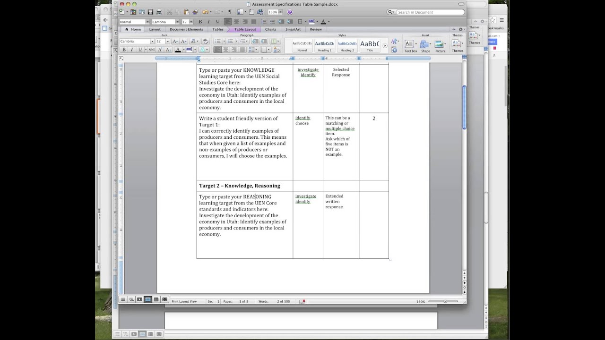Open the ribbon font name Cambria dropdown

click(x=152, y=41)
